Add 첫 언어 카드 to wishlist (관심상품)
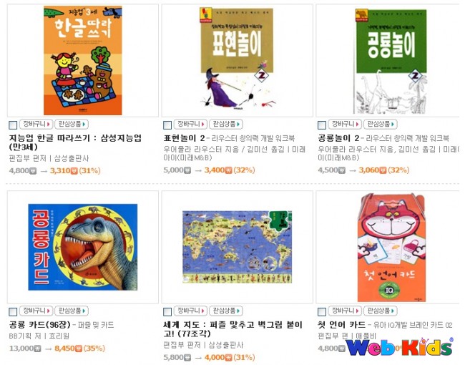Screen dimensions: 465x365 (381, 311)
